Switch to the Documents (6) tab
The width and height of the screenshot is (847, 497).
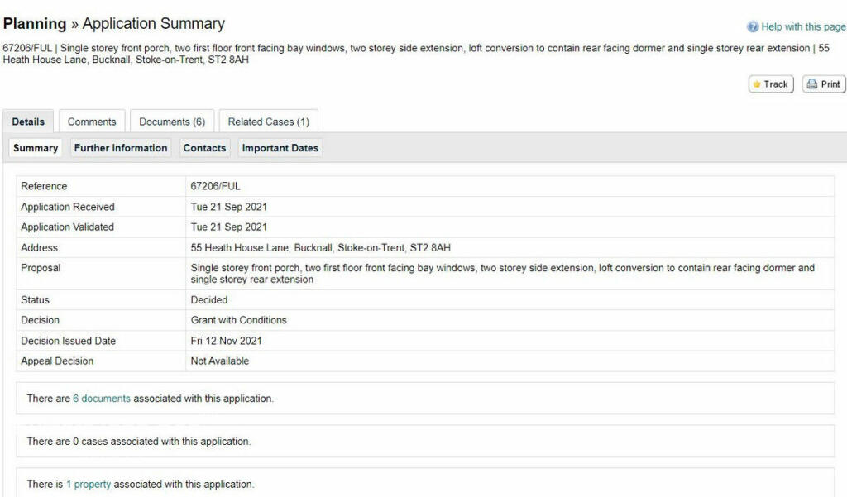tap(172, 122)
